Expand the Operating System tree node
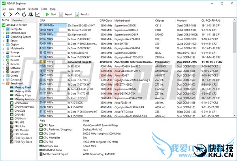Viewport: 237px width, 161px height. 3,37
